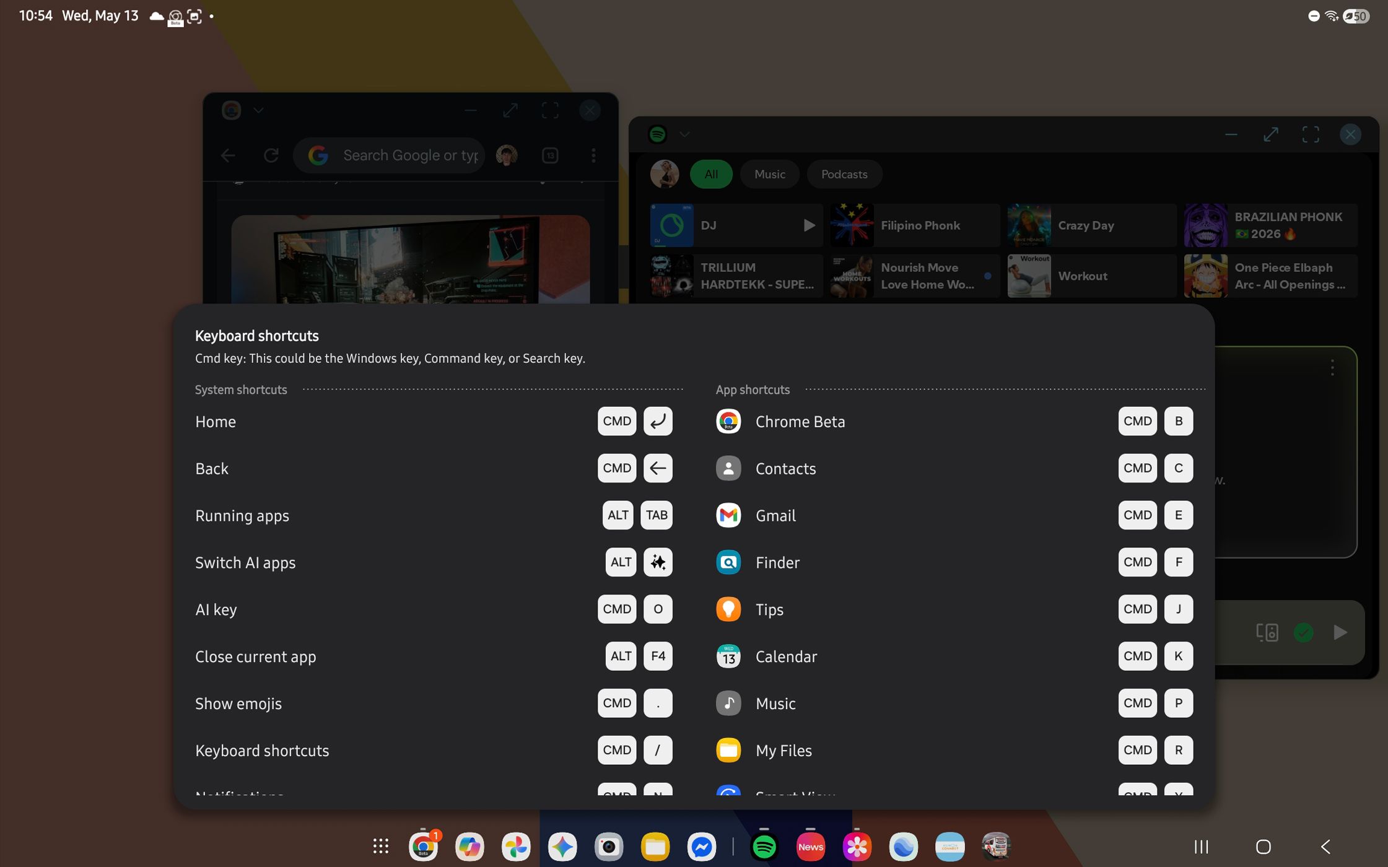Image resolution: width=1388 pixels, height=867 pixels.
Task: Launch Gemini star app in taskbar
Action: point(562,846)
